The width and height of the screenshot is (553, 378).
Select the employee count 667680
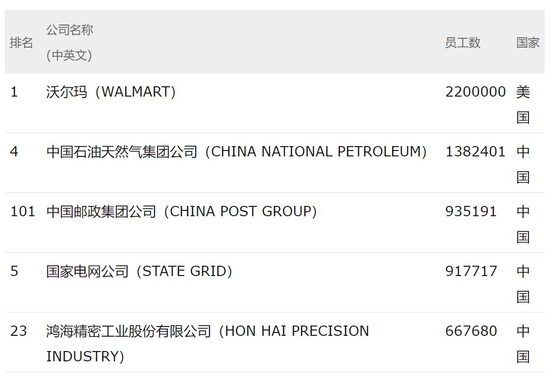pos(471,331)
